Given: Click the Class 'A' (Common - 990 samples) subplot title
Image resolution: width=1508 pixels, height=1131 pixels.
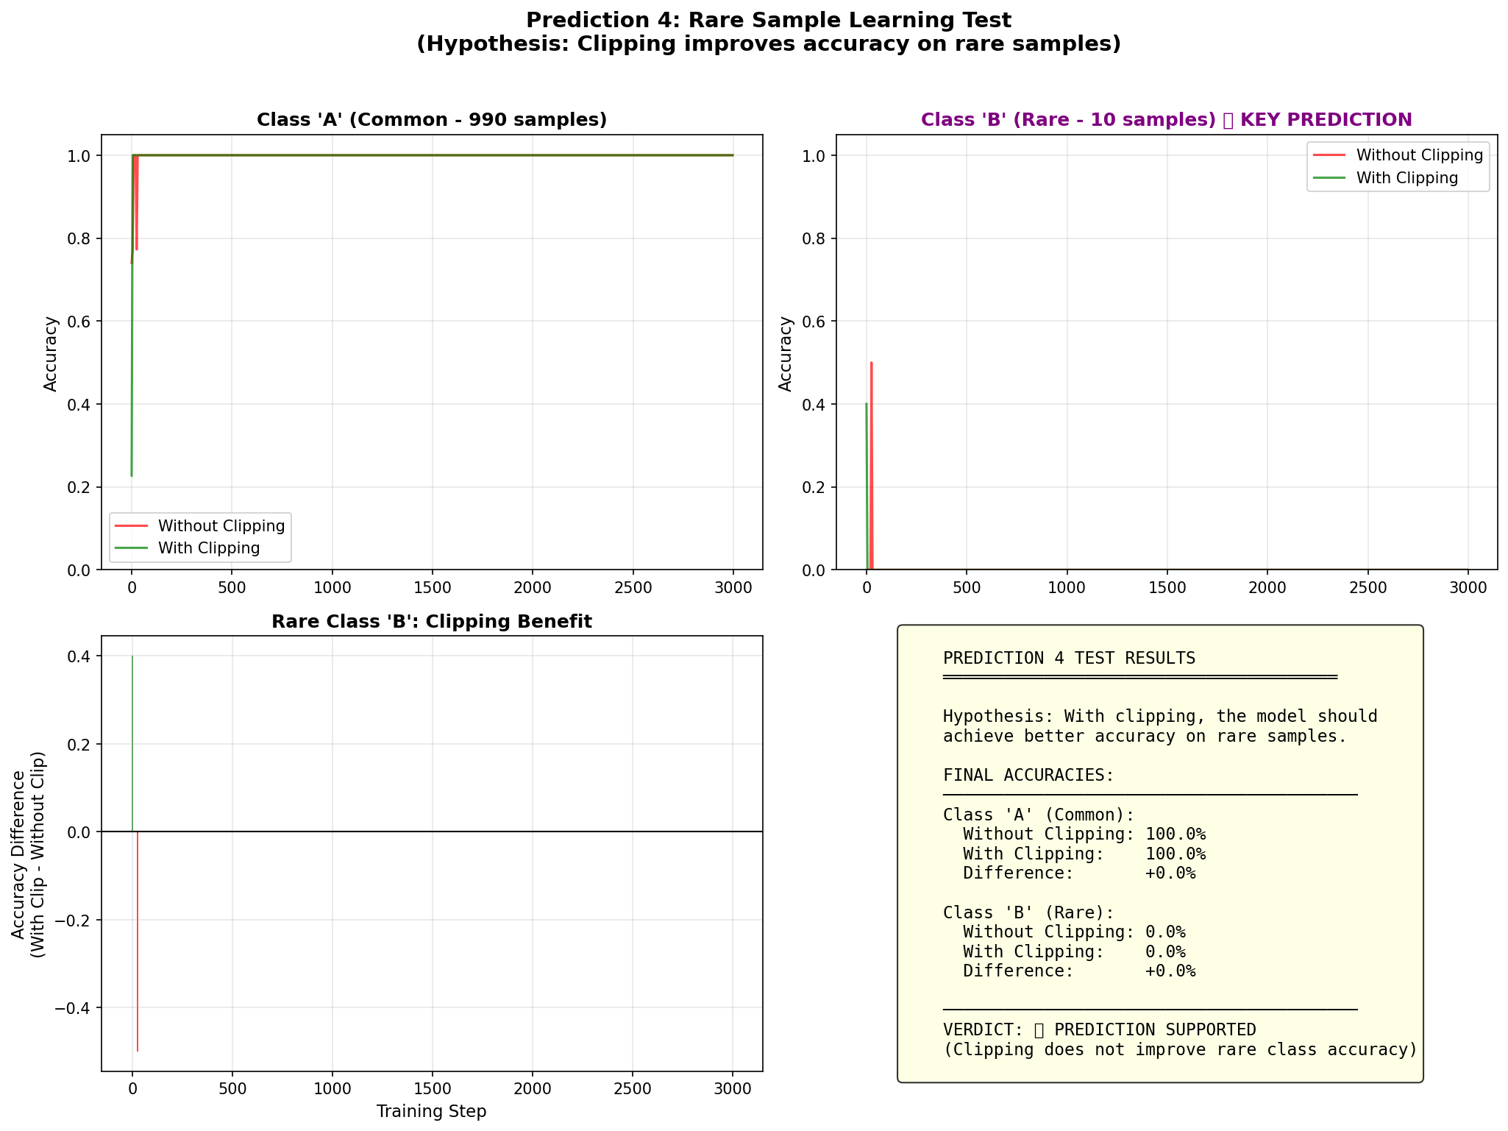Looking at the screenshot, I should coord(431,120).
